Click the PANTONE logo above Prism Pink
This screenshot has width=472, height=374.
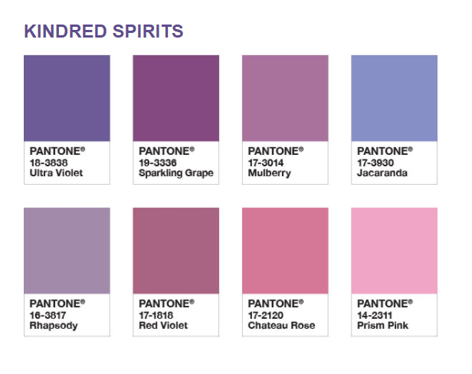tap(385, 303)
